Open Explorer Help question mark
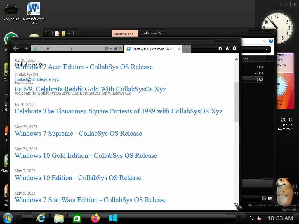Image resolution: width=299 pixels, height=224 pixels. [x=271, y=41]
